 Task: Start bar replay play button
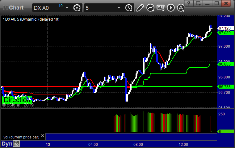tap(171, 8)
